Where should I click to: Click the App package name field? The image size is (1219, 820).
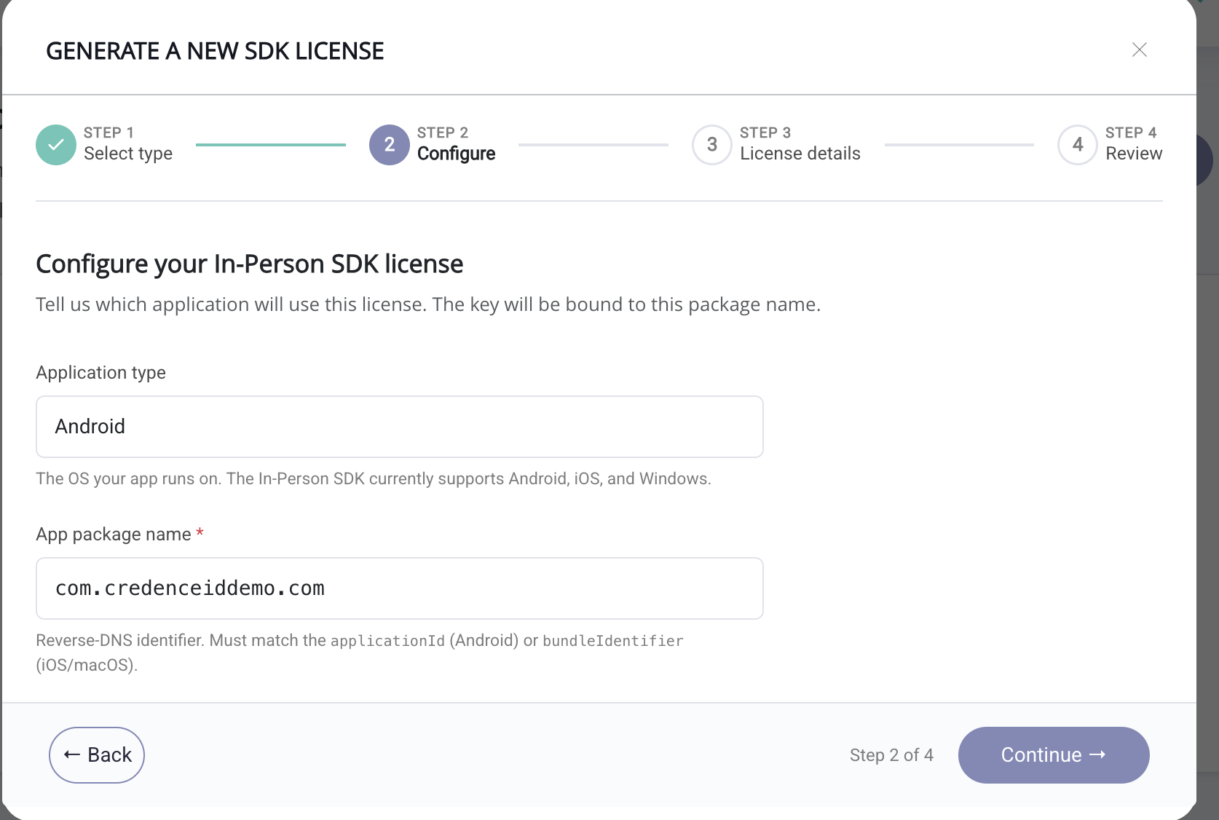(400, 588)
